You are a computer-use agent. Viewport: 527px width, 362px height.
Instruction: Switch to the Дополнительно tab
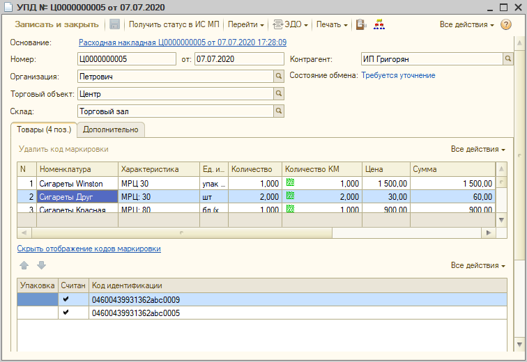pyautogui.click(x=111, y=129)
